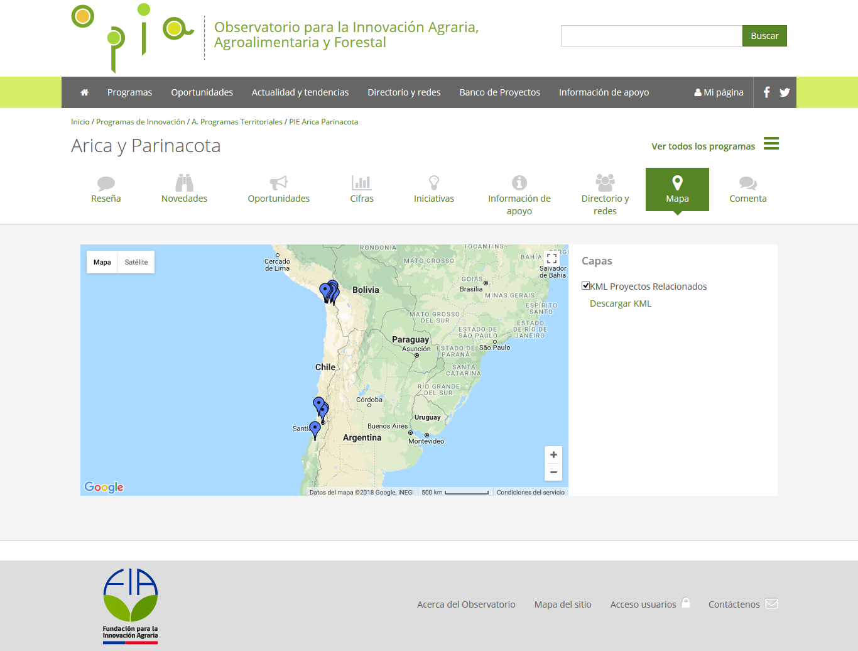
Task: Click the envelope icon next to Contáctenos
Action: pos(772,604)
